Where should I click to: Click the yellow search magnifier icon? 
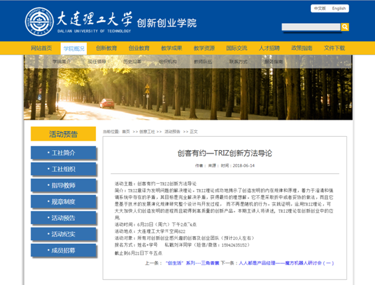pos(345,27)
